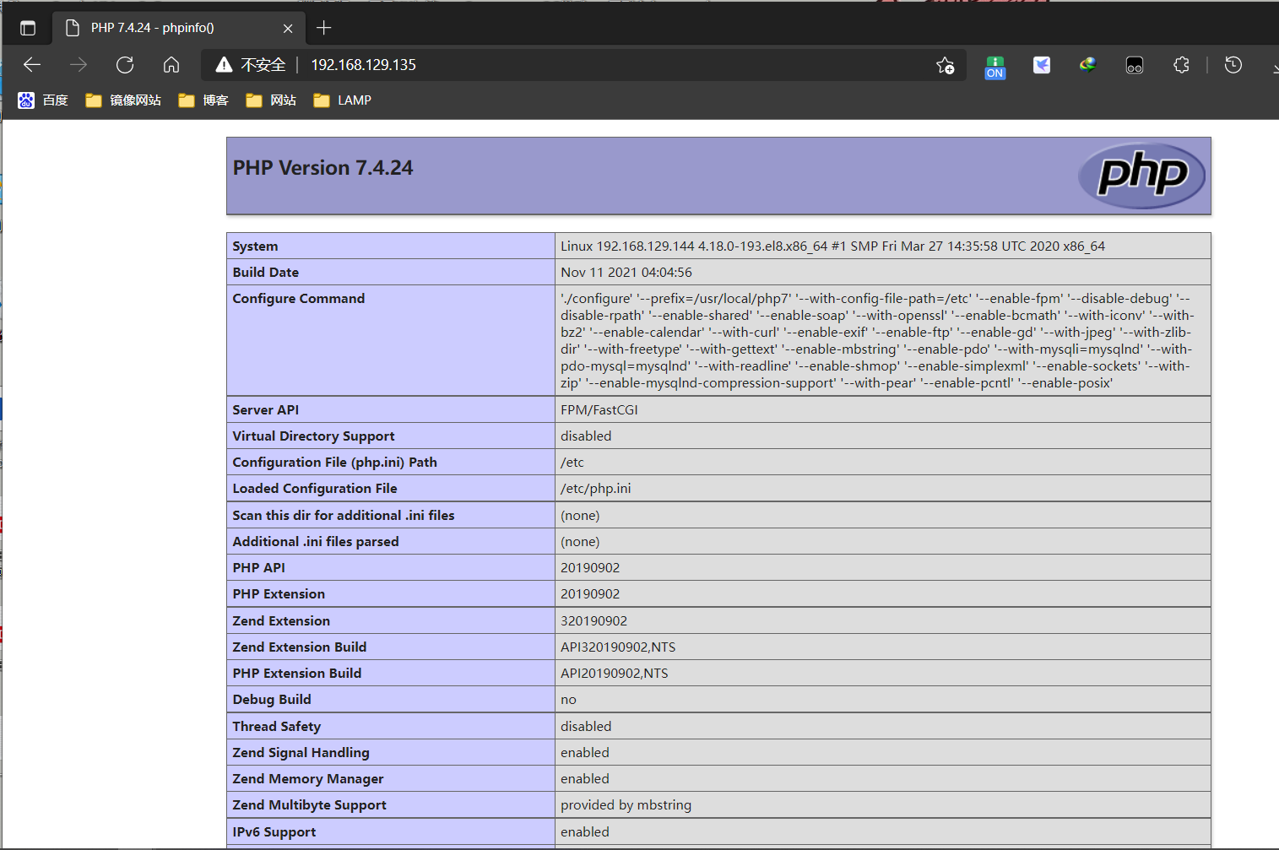Image resolution: width=1279 pixels, height=850 pixels.
Task: Reload the phpinfo page
Action: pyautogui.click(x=125, y=65)
